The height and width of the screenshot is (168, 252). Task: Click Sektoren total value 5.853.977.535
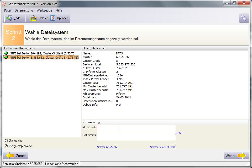coord(126,64)
